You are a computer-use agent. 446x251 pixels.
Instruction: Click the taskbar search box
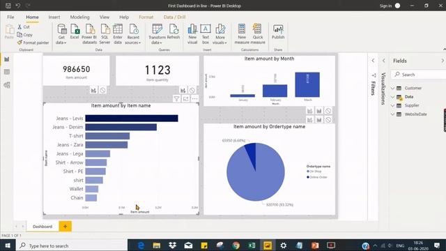72,245
